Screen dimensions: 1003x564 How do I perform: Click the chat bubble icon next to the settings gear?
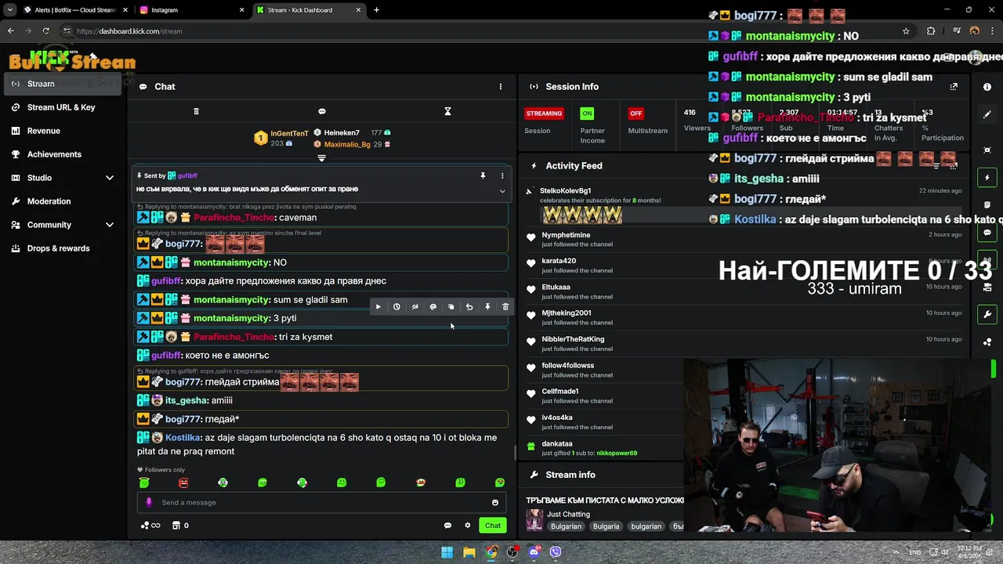(x=447, y=526)
